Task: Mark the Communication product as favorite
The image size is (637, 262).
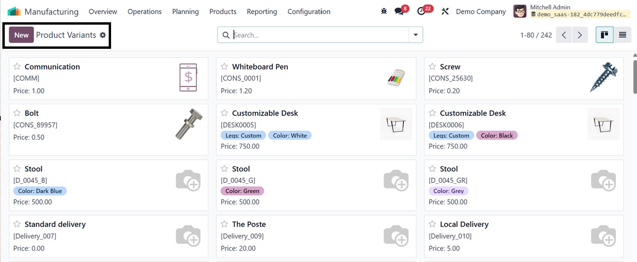Action: 17,67
